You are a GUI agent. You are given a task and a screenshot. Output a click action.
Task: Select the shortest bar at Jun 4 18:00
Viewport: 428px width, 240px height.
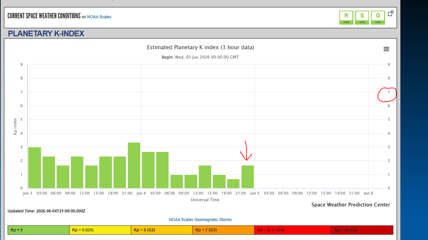(x=233, y=183)
